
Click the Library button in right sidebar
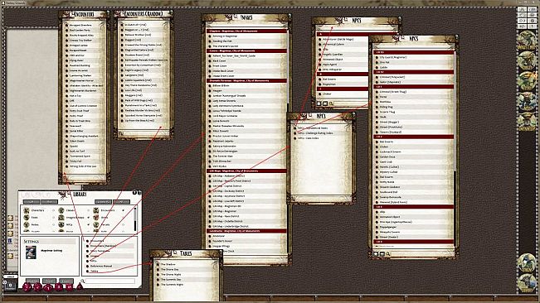526,283
